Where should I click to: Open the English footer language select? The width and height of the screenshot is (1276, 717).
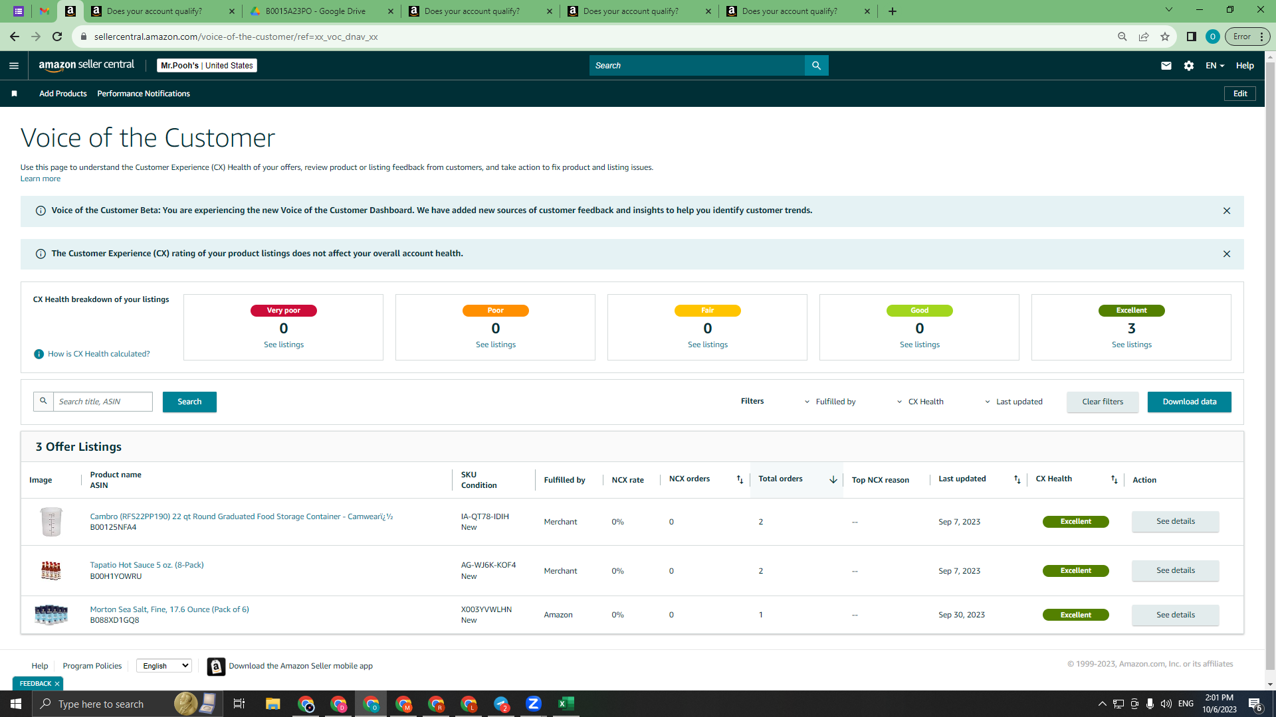pos(164,667)
